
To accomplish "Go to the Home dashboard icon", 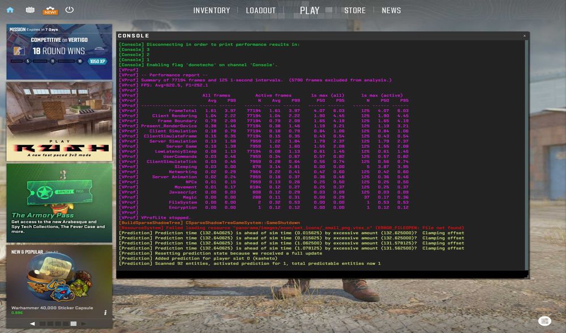I will 10,10.
